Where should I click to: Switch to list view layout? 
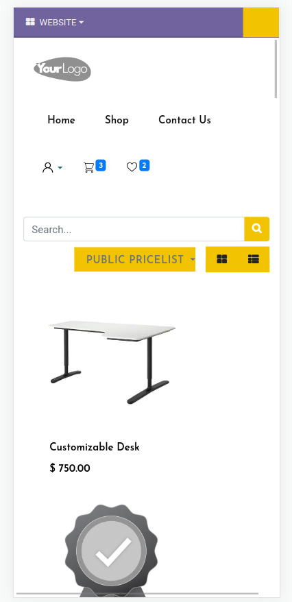point(254,259)
